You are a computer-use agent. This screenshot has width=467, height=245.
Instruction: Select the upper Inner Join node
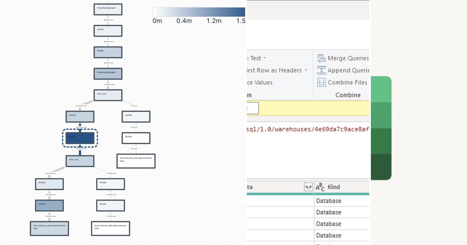(108, 94)
